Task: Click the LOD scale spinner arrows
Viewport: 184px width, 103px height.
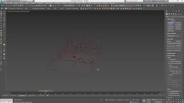Action: click(181, 71)
